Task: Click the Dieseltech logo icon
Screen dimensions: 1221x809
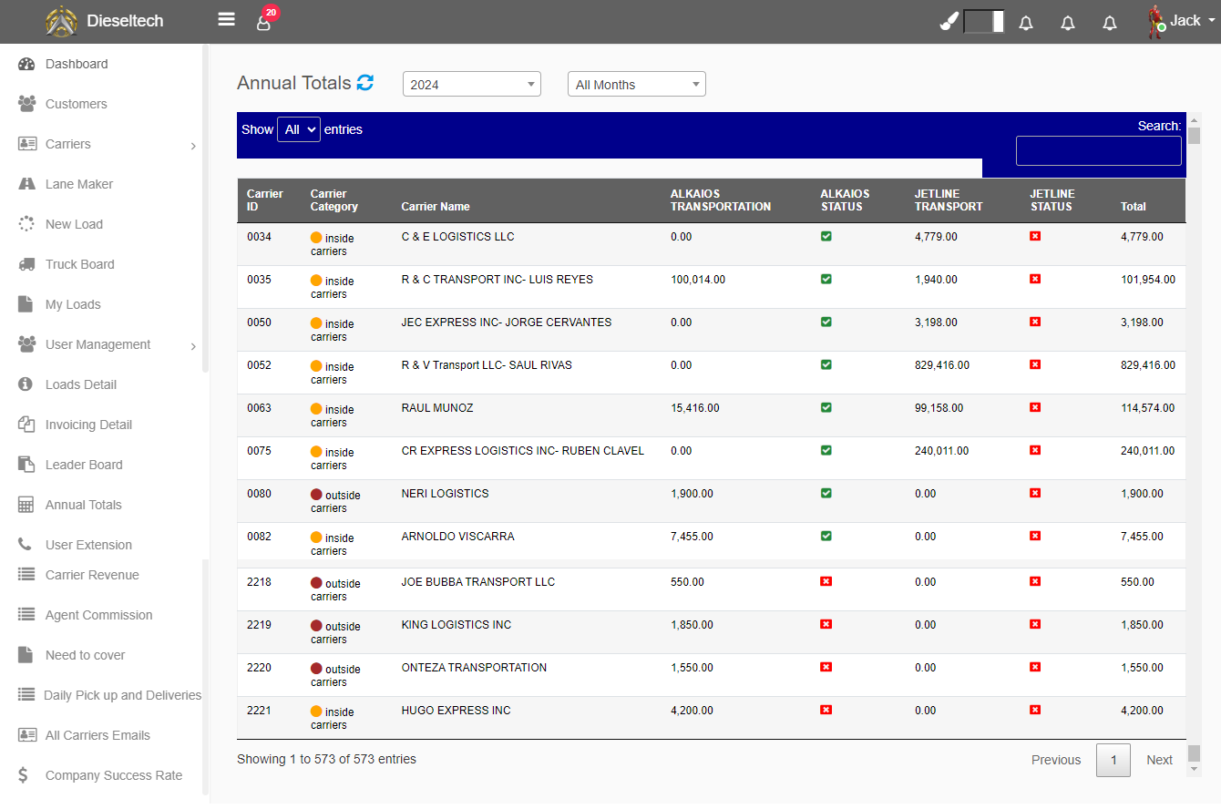Action: point(61,21)
